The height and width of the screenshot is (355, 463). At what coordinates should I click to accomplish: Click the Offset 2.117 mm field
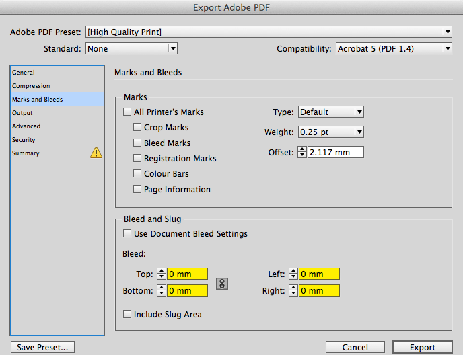pyautogui.click(x=336, y=152)
